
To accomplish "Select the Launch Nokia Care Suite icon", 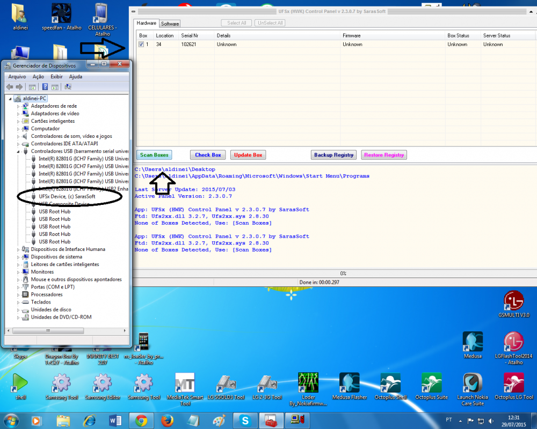I will point(473,389).
